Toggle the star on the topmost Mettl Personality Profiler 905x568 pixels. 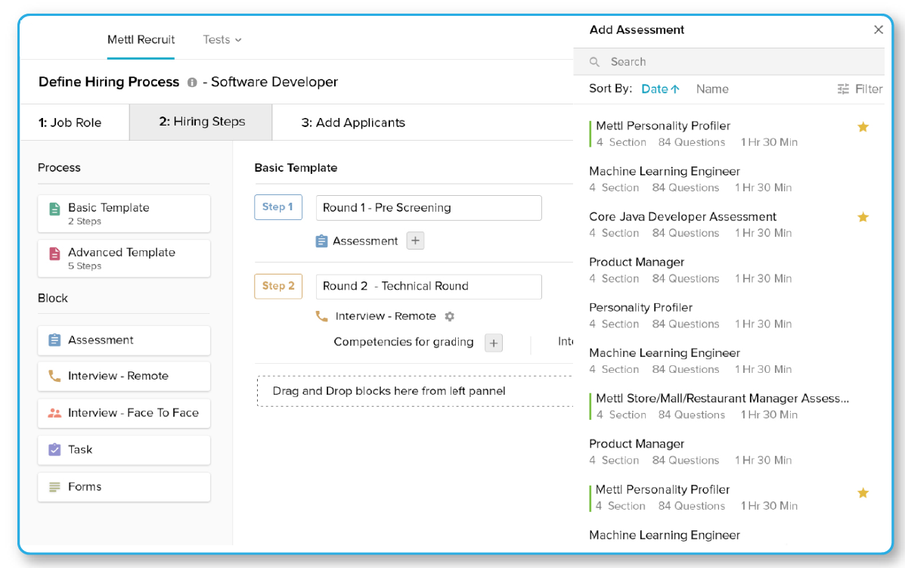coord(863,127)
